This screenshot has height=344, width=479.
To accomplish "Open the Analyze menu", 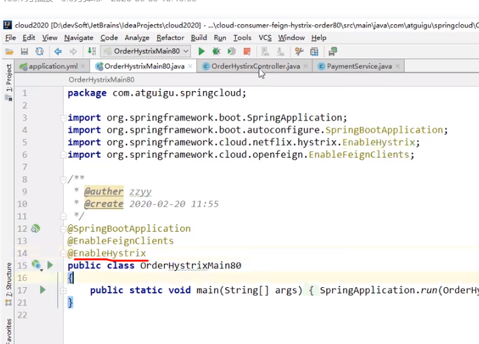I will pos(137,38).
